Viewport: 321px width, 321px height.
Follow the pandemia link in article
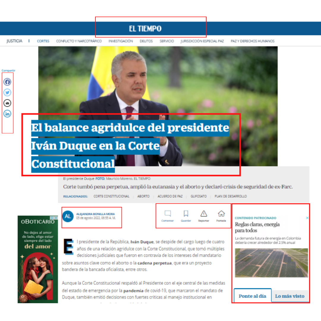(x=133, y=290)
